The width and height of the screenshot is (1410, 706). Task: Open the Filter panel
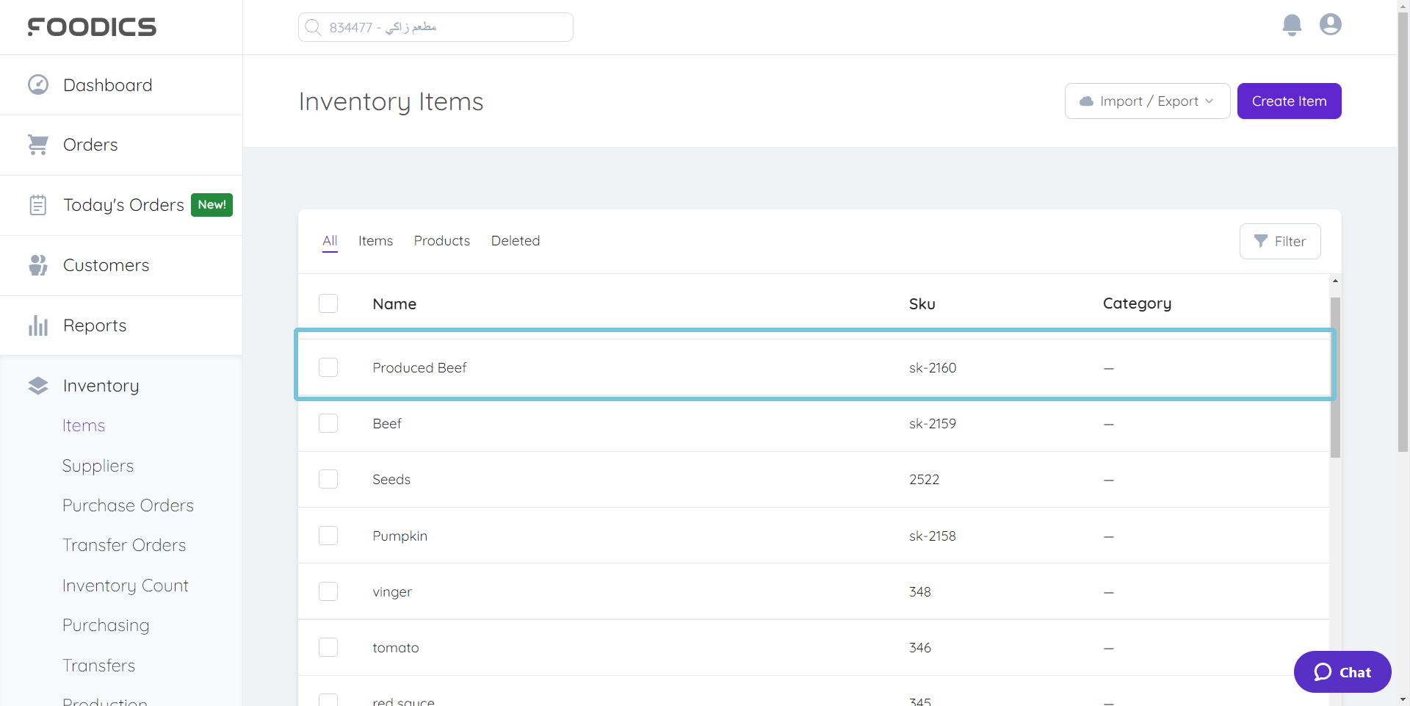pyautogui.click(x=1280, y=241)
